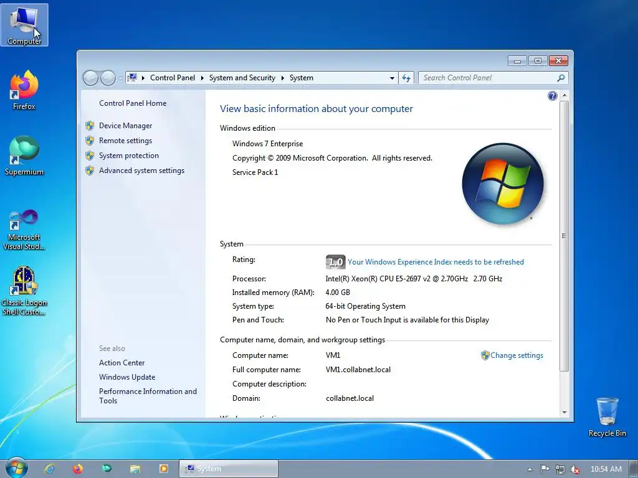638x478 pixels.
Task: Click the Refresh button beside address bar
Action: [406, 78]
